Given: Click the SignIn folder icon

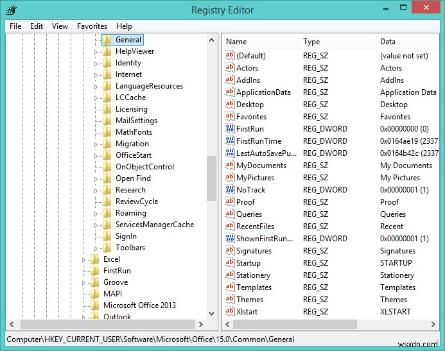Looking at the screenshot, I should point(107,236).
